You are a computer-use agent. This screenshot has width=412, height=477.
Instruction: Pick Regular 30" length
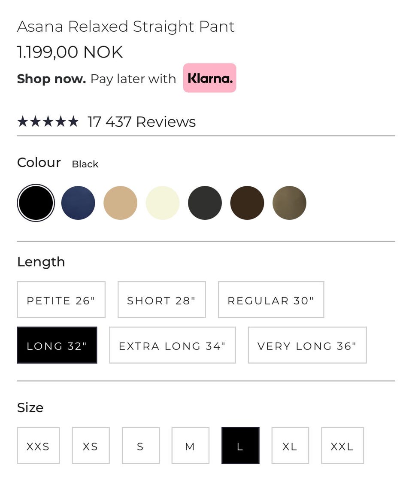(271, 300)
